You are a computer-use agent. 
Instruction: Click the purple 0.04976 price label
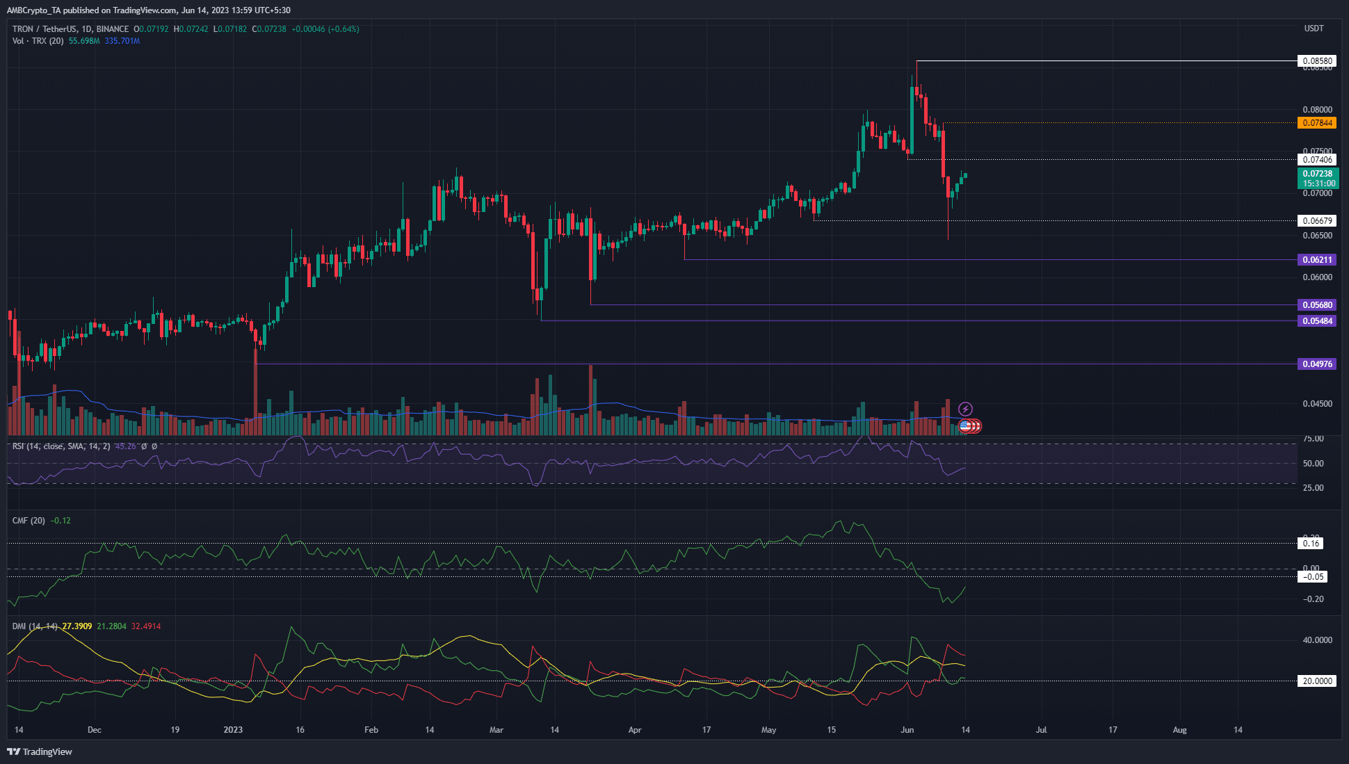click(1317, 364)
